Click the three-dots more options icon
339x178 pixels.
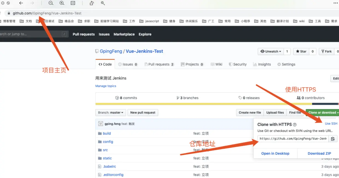coord(335,3)
